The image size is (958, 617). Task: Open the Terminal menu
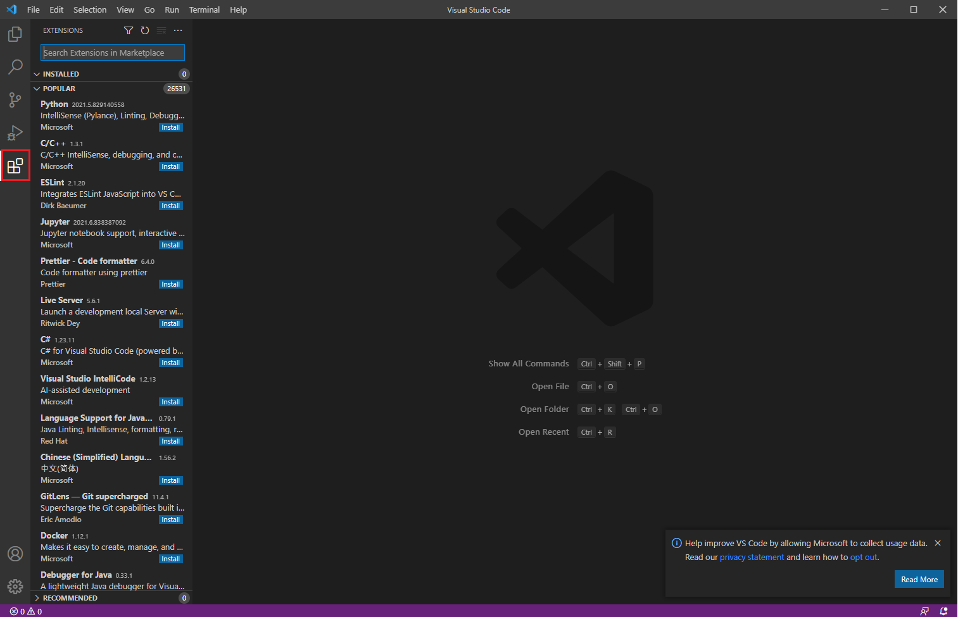pos(205,9)
